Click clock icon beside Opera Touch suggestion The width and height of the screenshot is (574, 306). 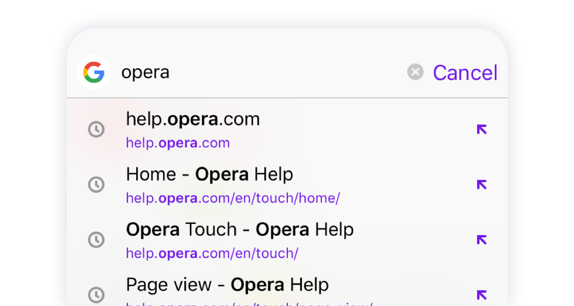tap(96, 240)
